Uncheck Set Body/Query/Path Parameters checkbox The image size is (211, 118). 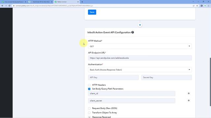tap(89, 89)
